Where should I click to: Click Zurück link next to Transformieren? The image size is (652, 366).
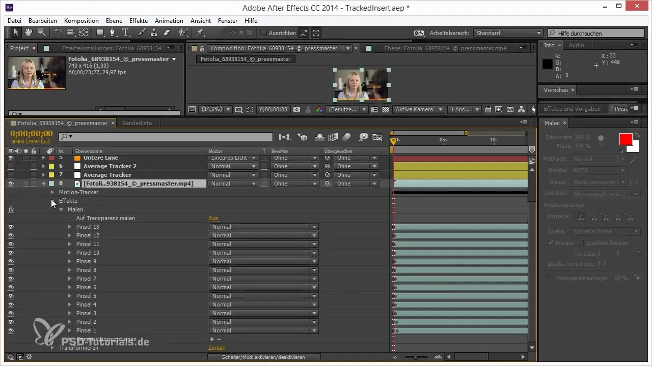point(216,348)
